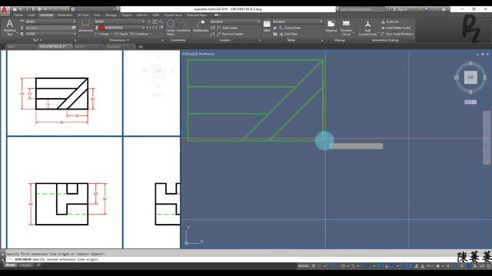The width and height of the screenshot is (492, 276).
Task: Click Sync Scale Positions
Action: pyautogui.click(x=397, y=34)
